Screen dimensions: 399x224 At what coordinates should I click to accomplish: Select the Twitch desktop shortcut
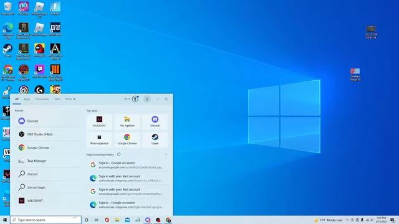click(39, 71)
